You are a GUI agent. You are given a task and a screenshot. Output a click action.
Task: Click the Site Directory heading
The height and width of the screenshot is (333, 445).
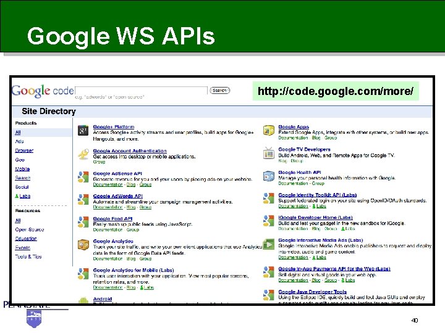(49, 111)
